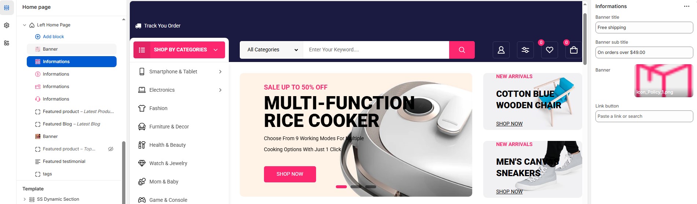Open the App embeds icon
This screenshot has width=697, height=204.
pos(7,43)
